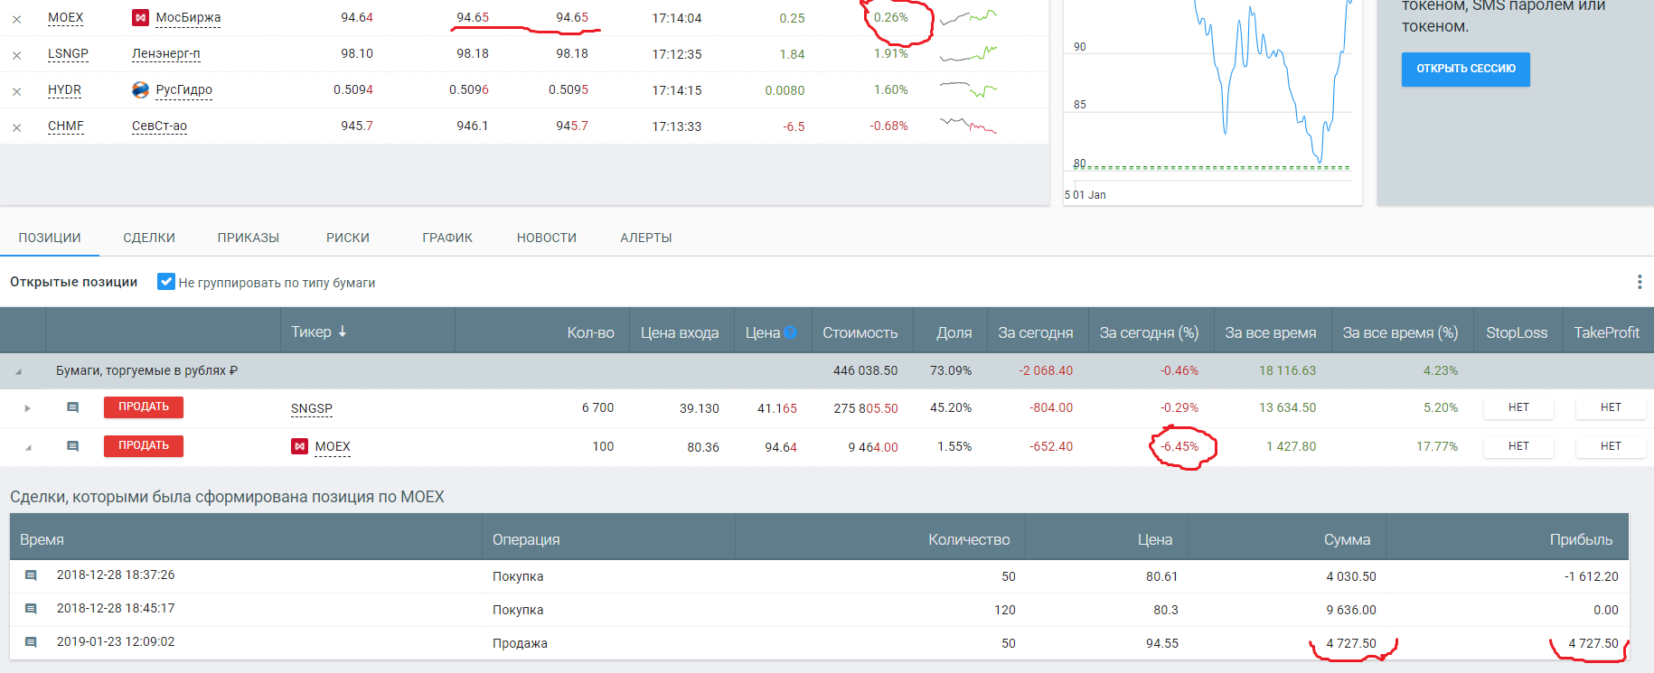Toggle 'Не группировать по типу бумаги' checkbox

pyautogui.click(x=166, y=282)
